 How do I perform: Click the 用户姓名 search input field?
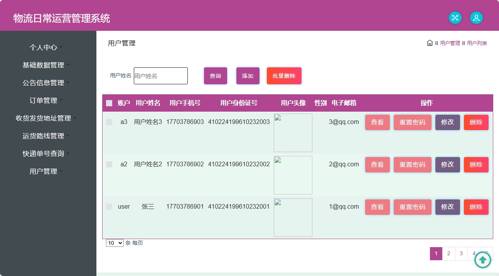pos(160,76)
